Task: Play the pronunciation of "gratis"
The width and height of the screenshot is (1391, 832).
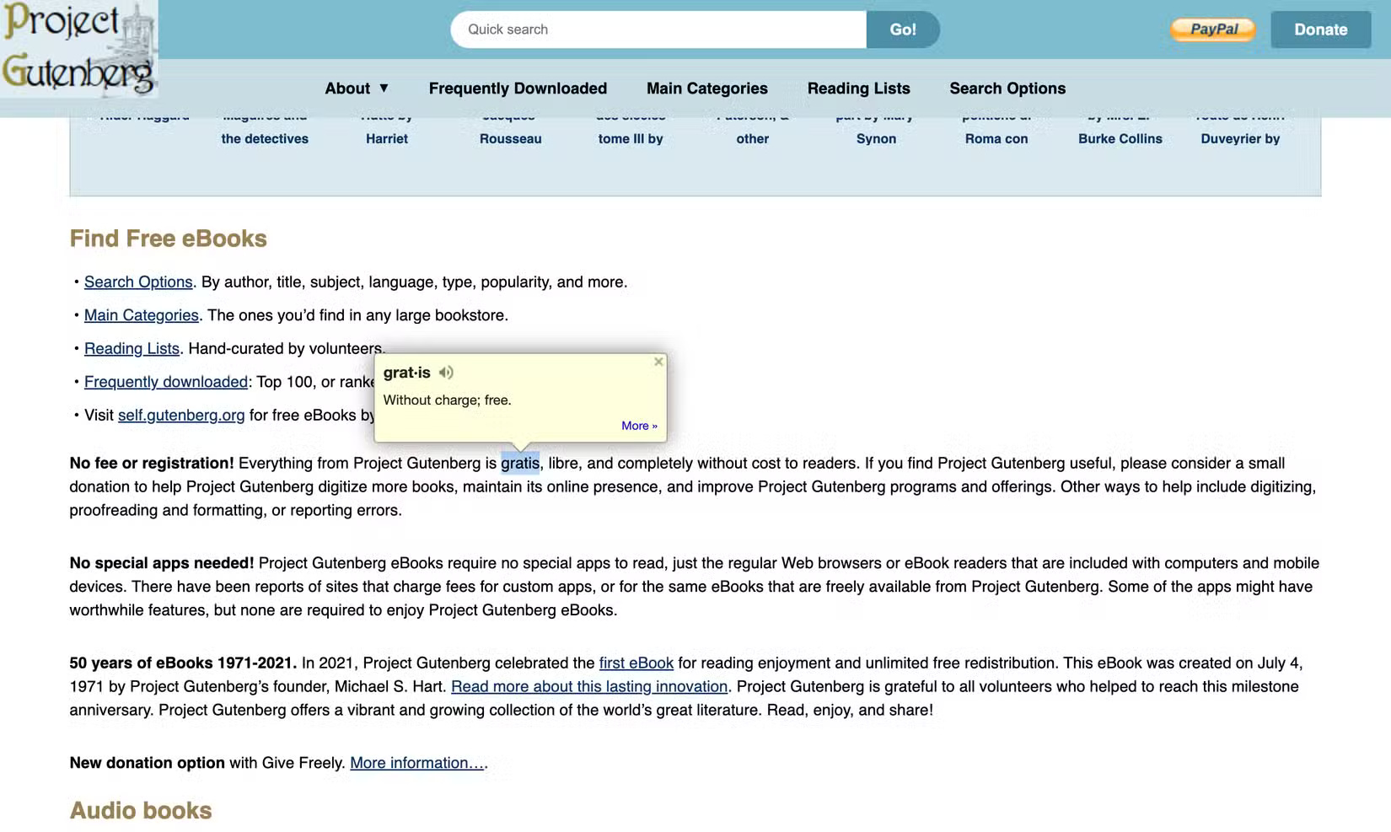Action: click(446, 372)
